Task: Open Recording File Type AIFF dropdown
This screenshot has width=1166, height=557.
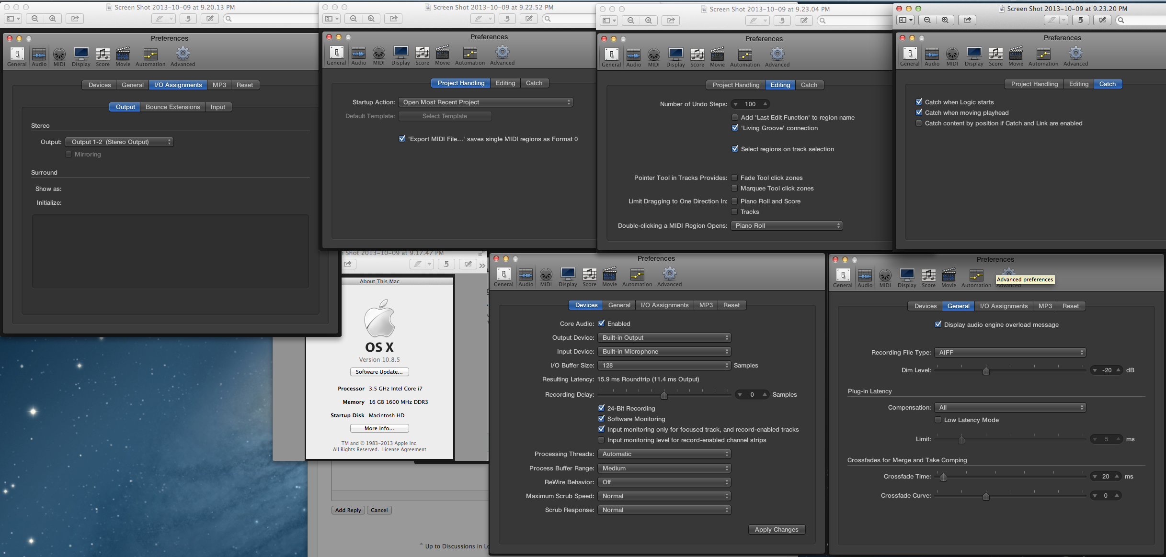Action: pos(1010,352)
